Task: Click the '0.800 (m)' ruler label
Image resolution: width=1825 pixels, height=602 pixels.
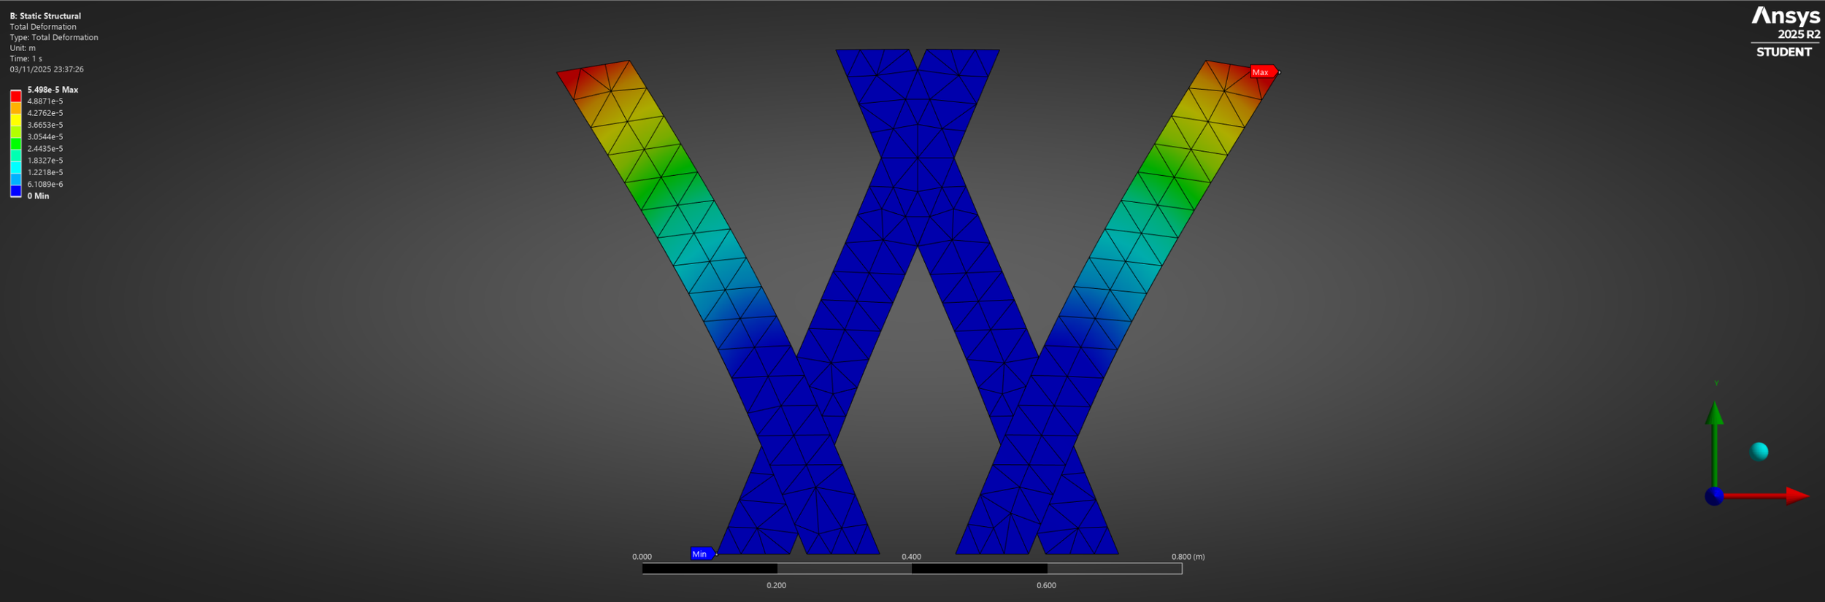Action: (x=1188, y=556)
